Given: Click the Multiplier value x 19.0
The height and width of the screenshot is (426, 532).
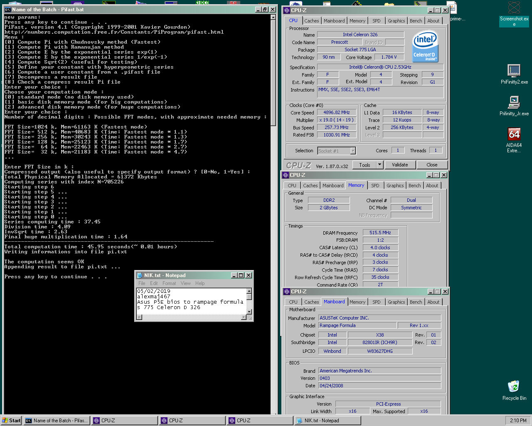Looking at the screenshot, I should coord(337,120).
